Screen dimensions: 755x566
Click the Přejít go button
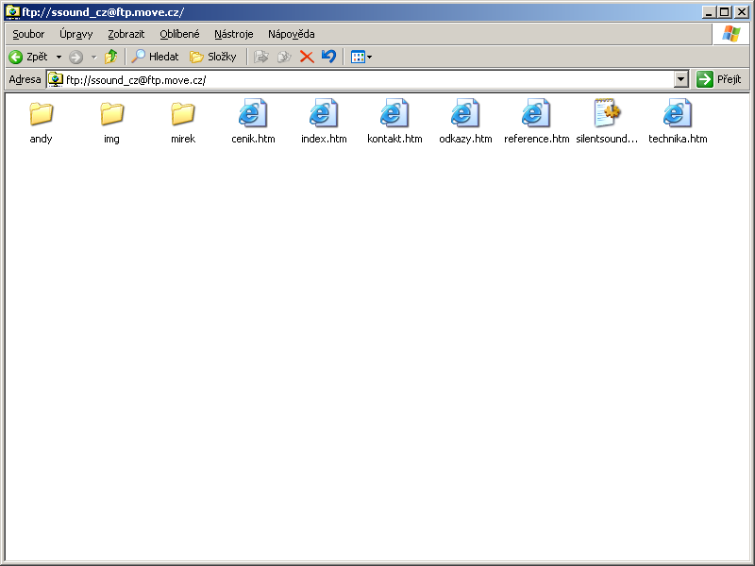pos(719,79)
